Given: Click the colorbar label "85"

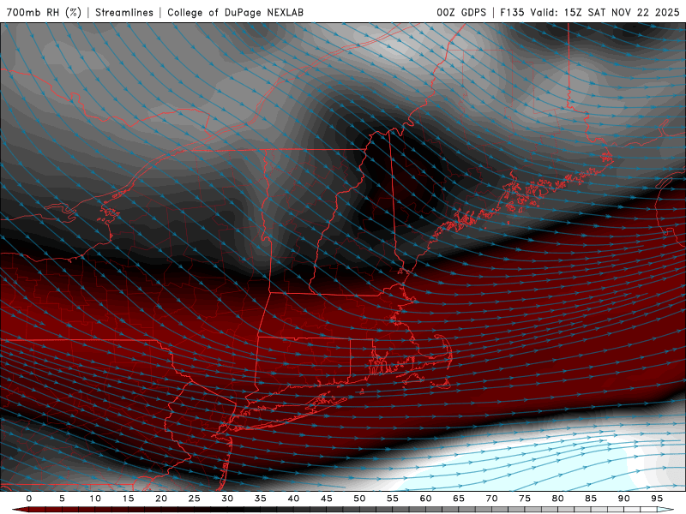Looking at the screenshot, I should click(591, 499).
